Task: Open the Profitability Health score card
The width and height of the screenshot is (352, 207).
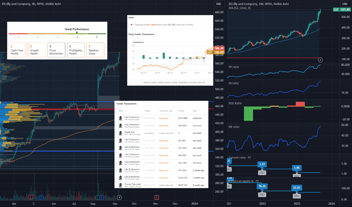Action: [76, 50]
